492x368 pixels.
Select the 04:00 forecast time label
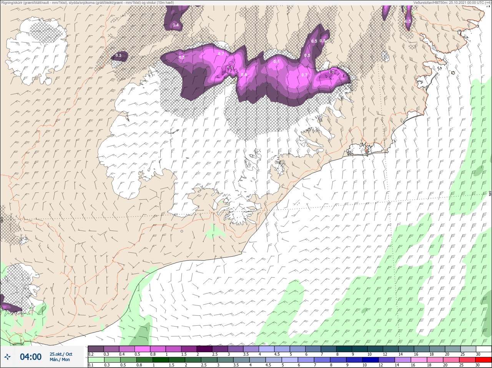[x=31, y=357]
